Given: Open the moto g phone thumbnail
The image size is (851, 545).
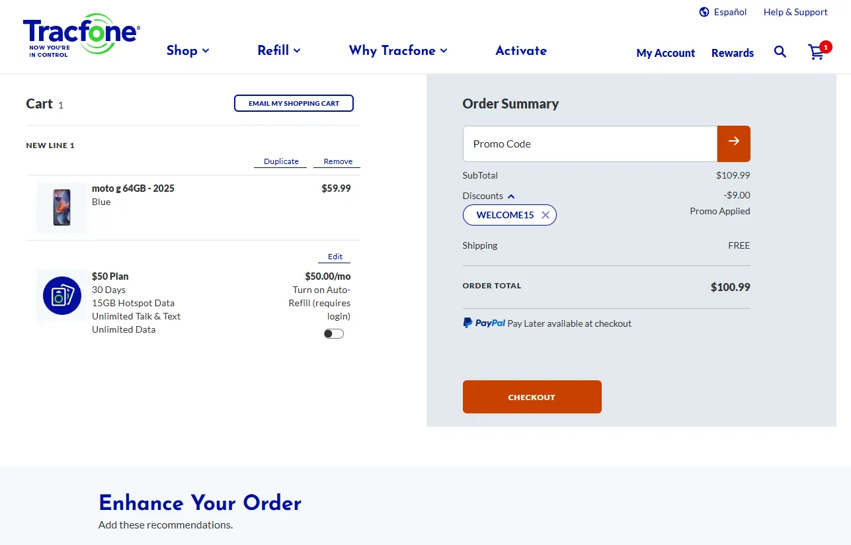Looking at the screenshot, I should click(x=62, y=207).
